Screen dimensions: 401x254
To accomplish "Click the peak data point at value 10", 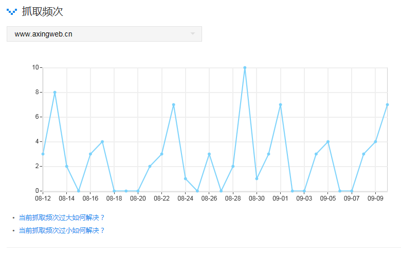I will (245, 68).
